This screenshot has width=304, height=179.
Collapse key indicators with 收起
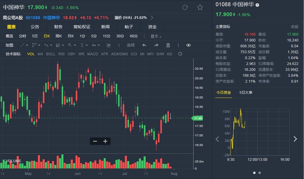pos(295,27)
